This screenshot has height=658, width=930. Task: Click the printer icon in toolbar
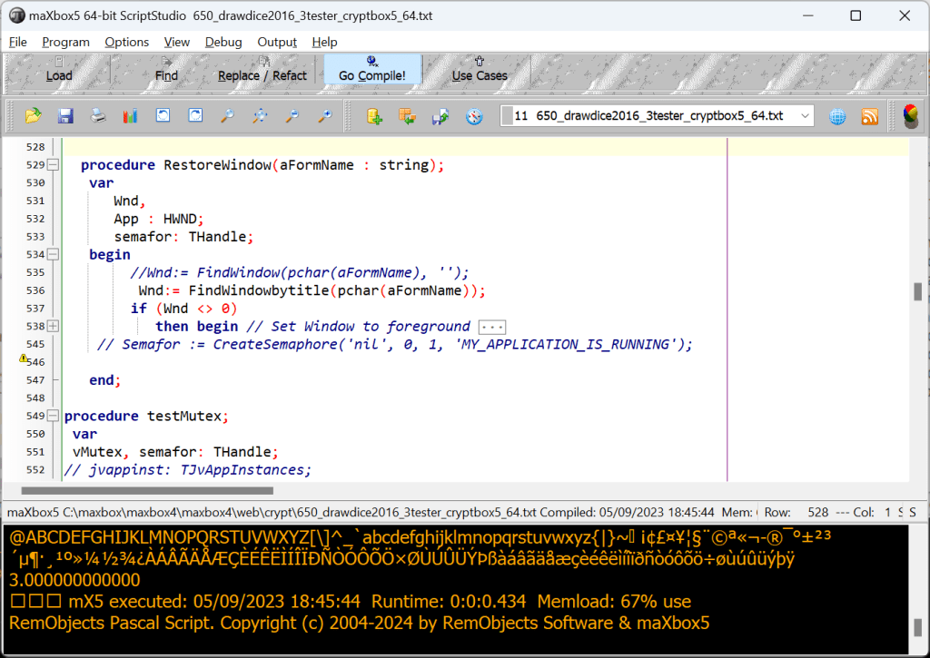click(98, 116)
